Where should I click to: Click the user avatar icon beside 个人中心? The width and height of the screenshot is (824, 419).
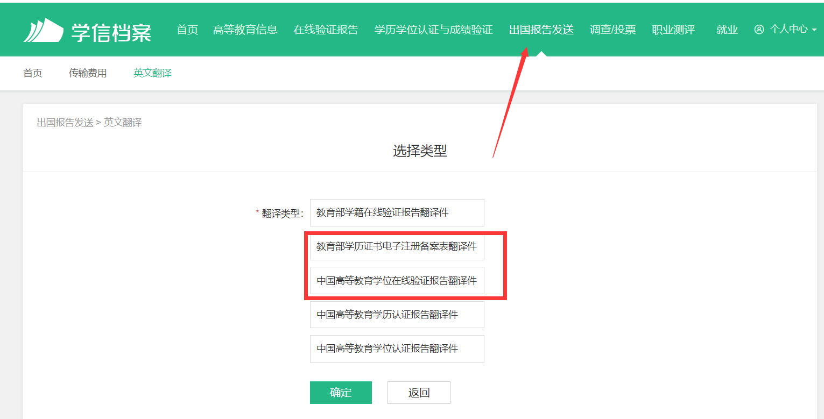(x=759, y=30)
